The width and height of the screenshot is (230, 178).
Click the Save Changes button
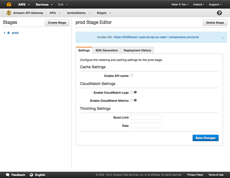tap(205, 138)
